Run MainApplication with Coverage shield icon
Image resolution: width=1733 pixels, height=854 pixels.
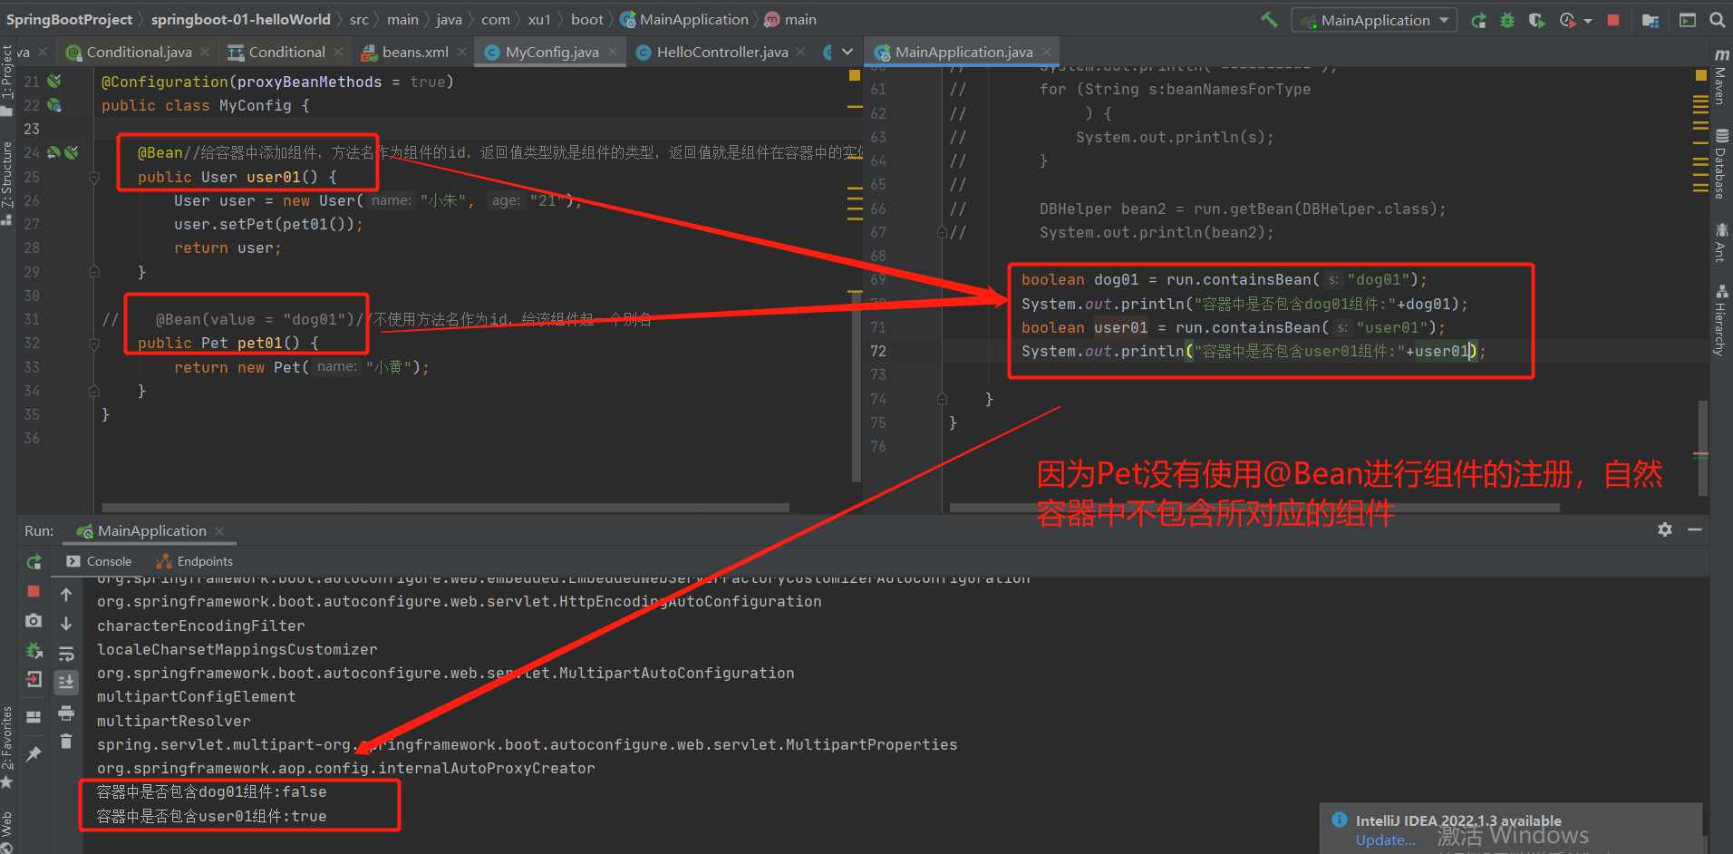[x=1536, y=20]
